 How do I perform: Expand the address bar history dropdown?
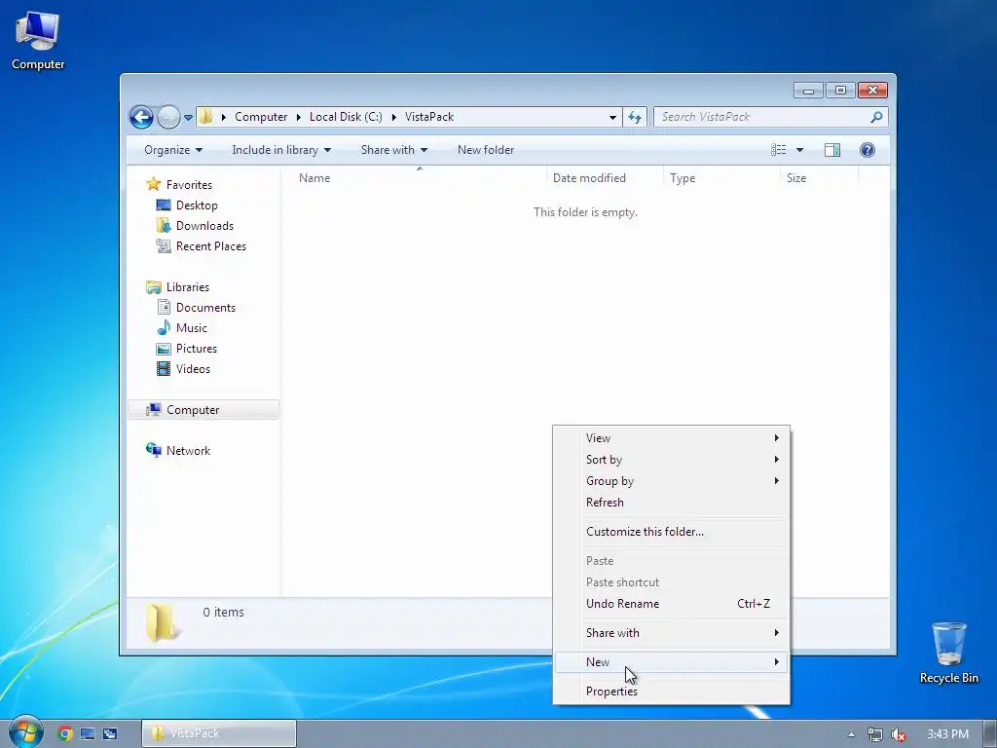[612, 117]
